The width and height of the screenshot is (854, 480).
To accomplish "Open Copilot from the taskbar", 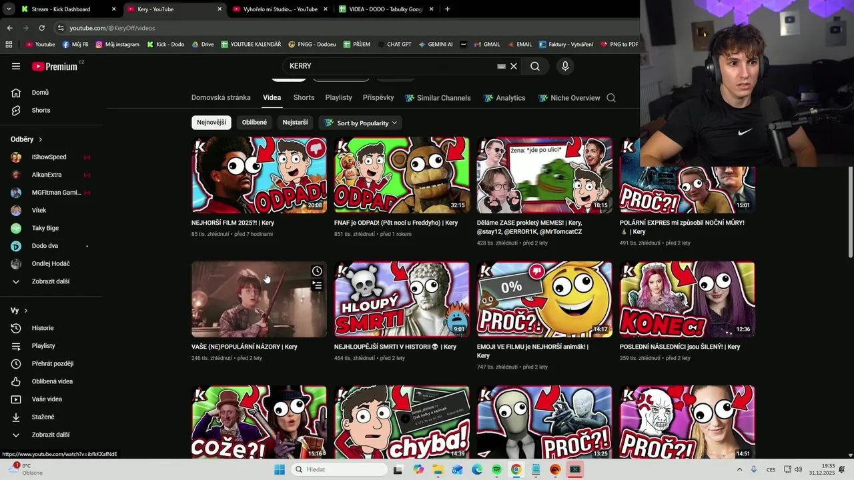I will [x=418, y=469].
